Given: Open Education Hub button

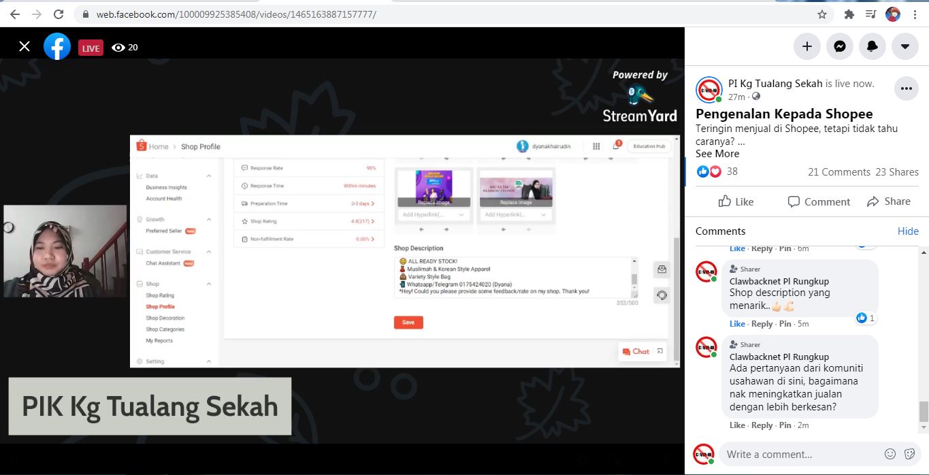Looking at the screenshot, I should point(649,146).
